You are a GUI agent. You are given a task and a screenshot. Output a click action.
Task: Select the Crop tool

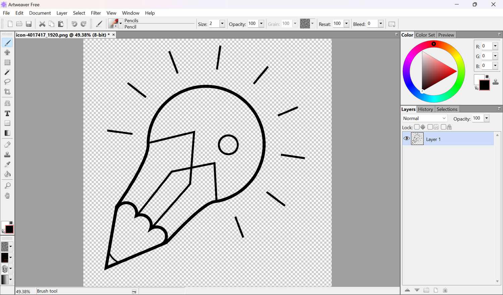[x=7, y=92]
